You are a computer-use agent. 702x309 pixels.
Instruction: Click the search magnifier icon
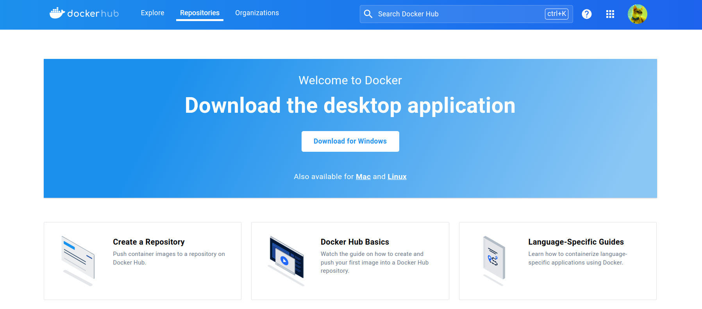[368, 14]
